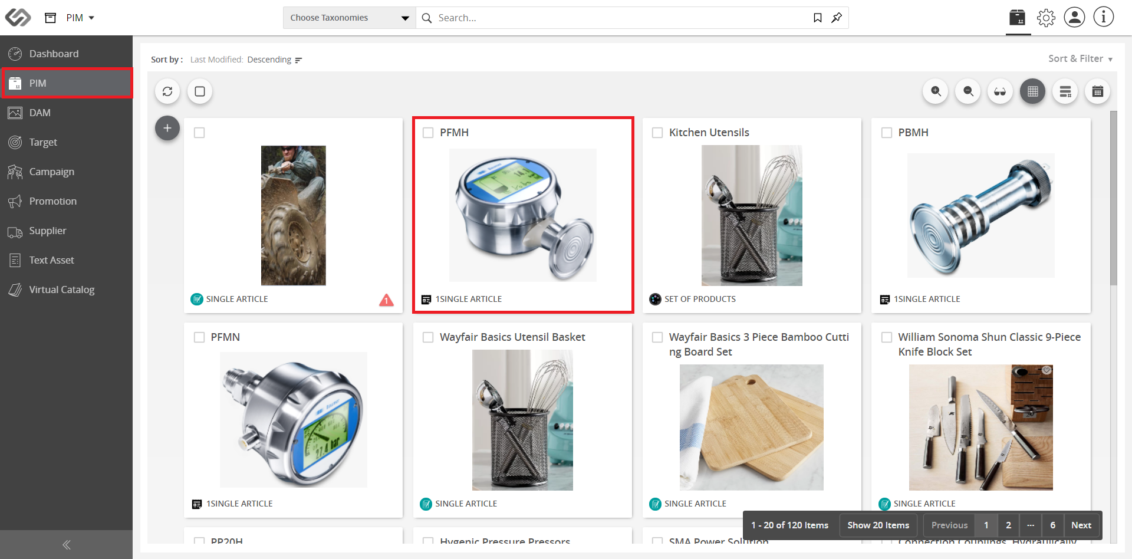This screenshot has width=1132, height=559.
Task: Click the zoom out icon
Action: coord(968,91)
